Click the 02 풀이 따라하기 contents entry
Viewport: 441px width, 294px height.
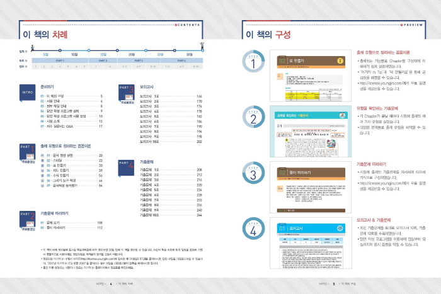coord(71,228)
